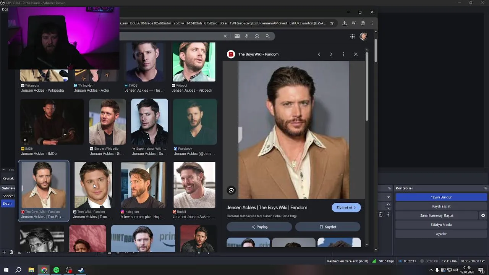This screenshot has height=275, width=489.
Task: Open Google Lens search by image
Action: pos(257,36)
